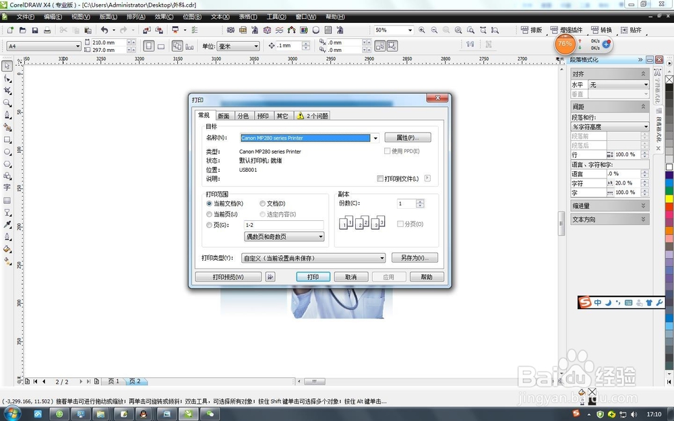This screenshot has width=674, height=421.
Task: Open the zoom level 50% dropdown
Action: pos(410,30)
